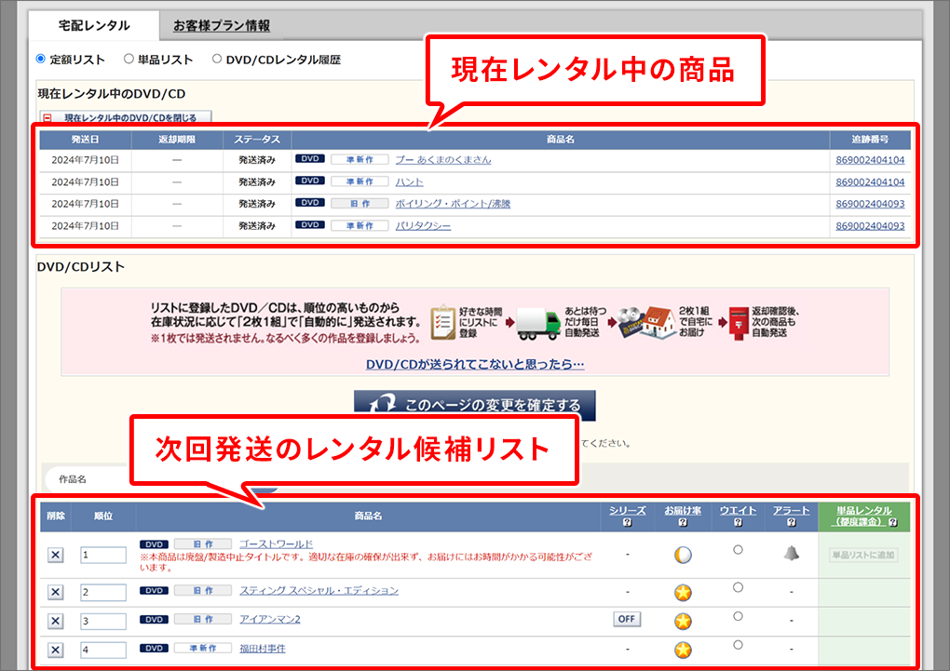Toggle the series OFF button for アイアンマン2
The height and width of the screenshot is (671, 950).
coord(628,620)
